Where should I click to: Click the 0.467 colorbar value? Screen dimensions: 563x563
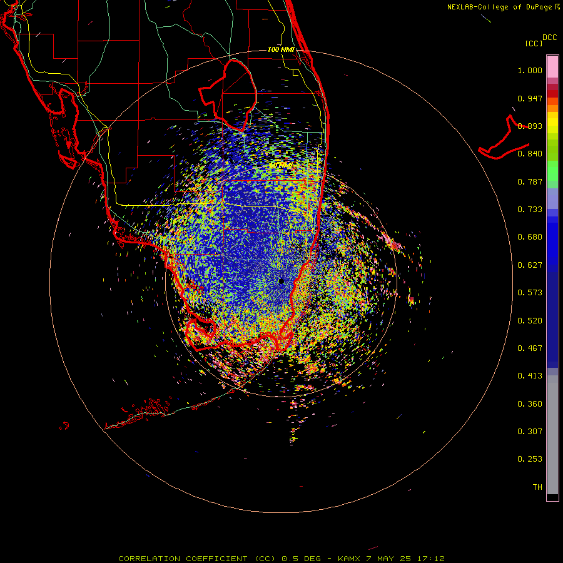click(x=530, y=348)
